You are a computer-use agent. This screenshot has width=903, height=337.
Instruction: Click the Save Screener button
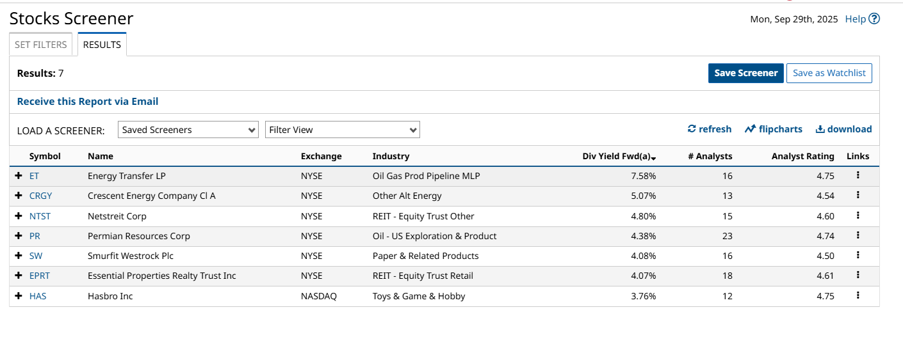746,73
